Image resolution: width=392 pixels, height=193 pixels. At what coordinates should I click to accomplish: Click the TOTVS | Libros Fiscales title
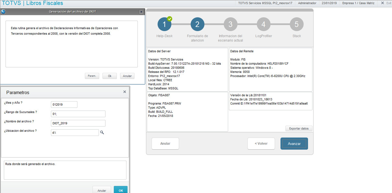pos(32,3)
